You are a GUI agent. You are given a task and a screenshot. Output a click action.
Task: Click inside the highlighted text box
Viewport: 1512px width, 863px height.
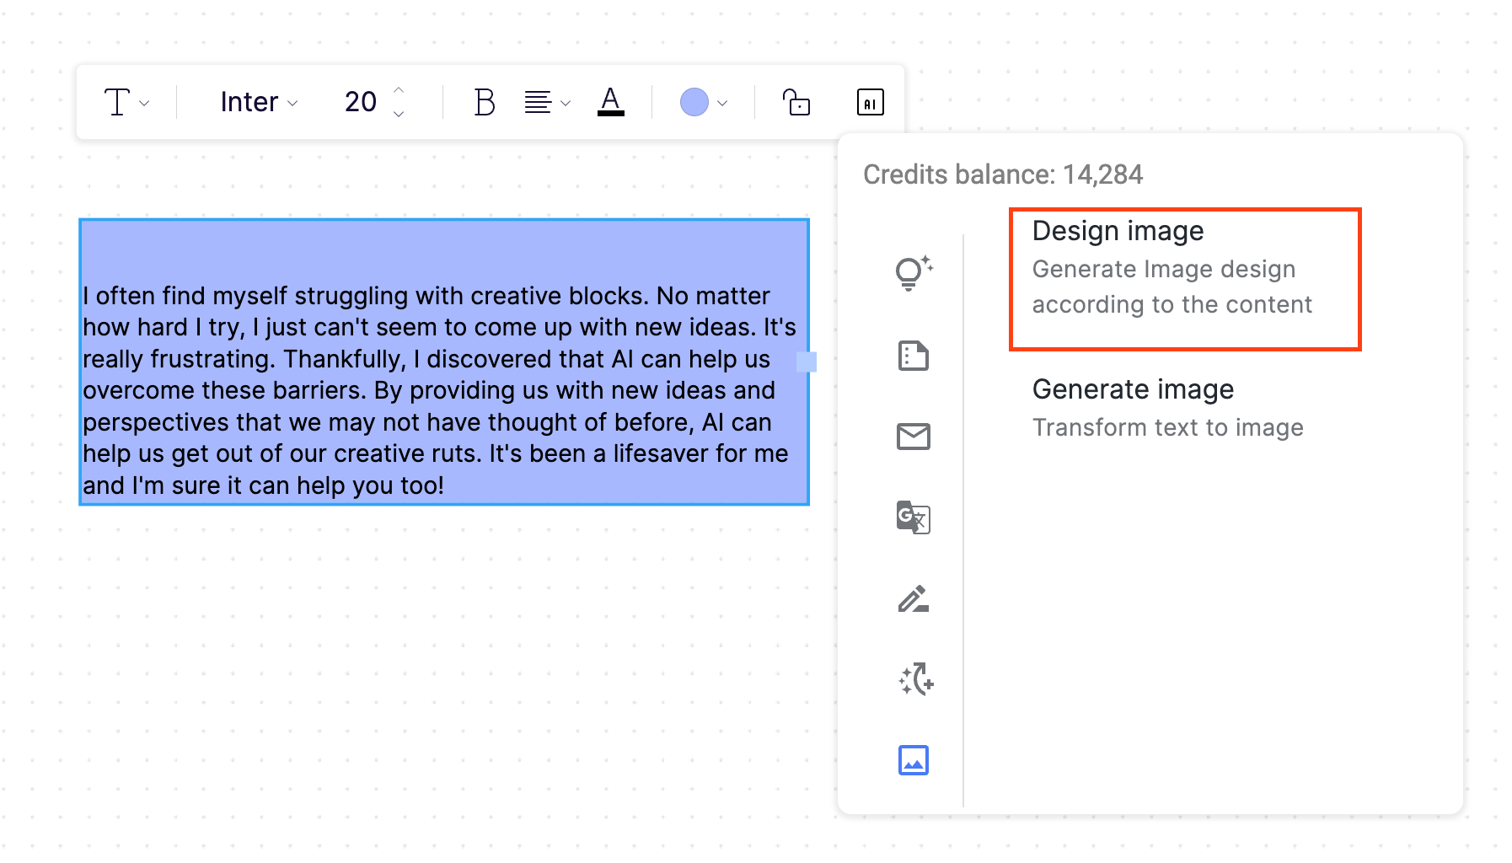444,362
